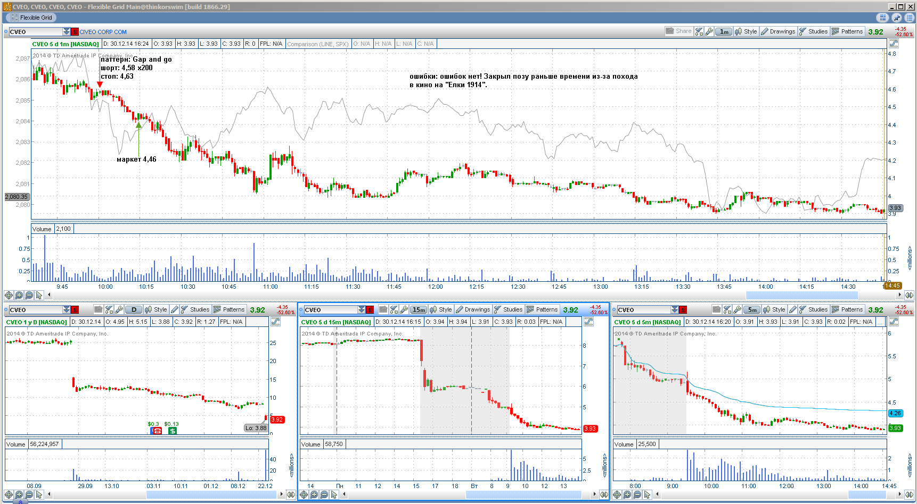Click the pin icon in the header bar

tap(897, 18)
